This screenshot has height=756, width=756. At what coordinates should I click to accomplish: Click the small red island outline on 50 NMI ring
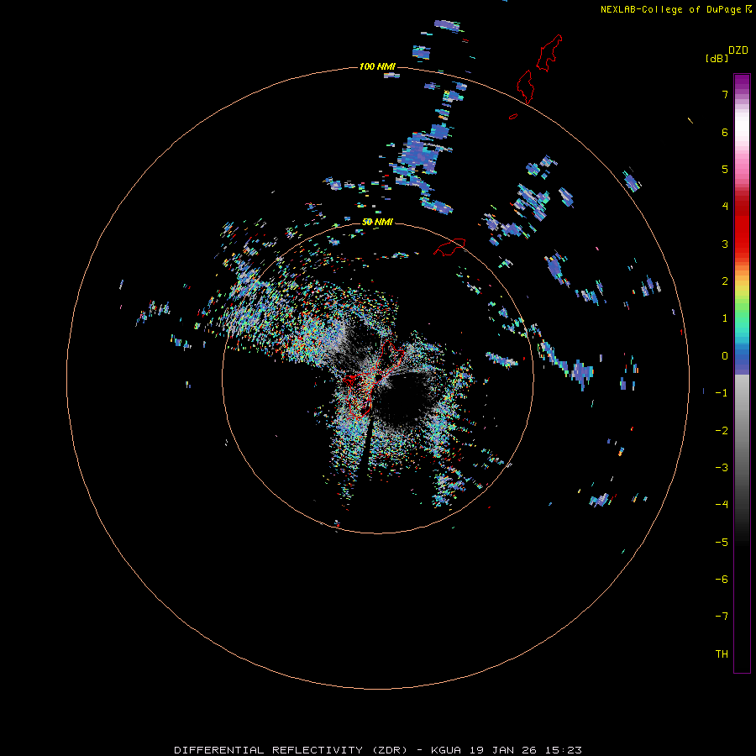(449, 246)
